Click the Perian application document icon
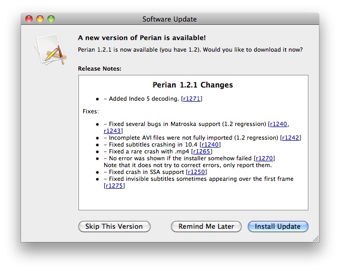Screen dimensions: 340x271 51,49
